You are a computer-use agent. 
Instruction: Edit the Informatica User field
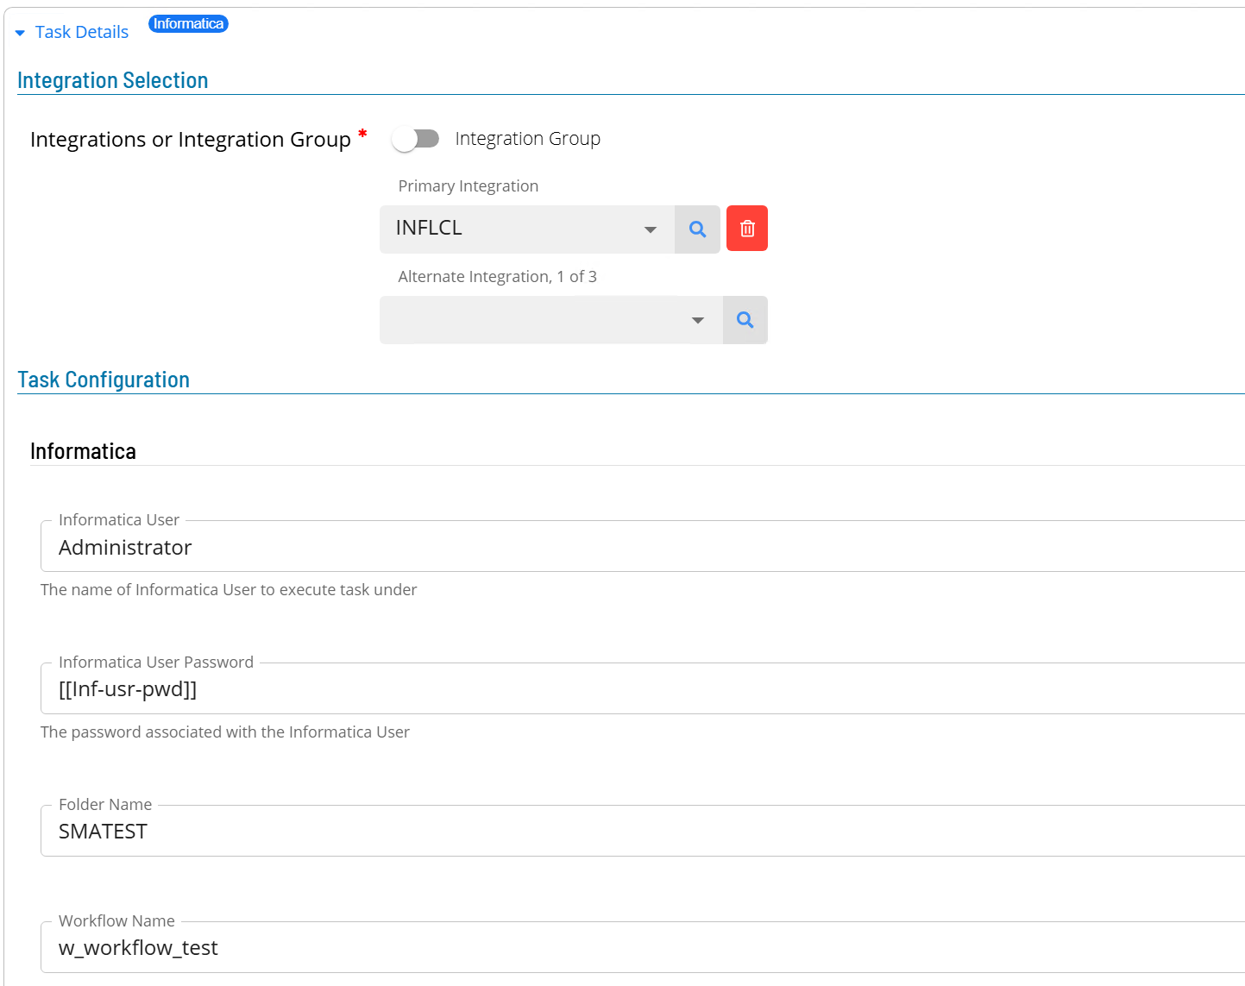pos(643,547)
